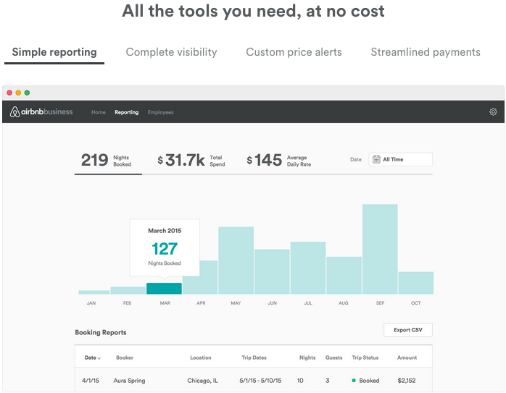Screen dimensions: 506x393
Task: Click the Location column header
Action: click(201, 358)
